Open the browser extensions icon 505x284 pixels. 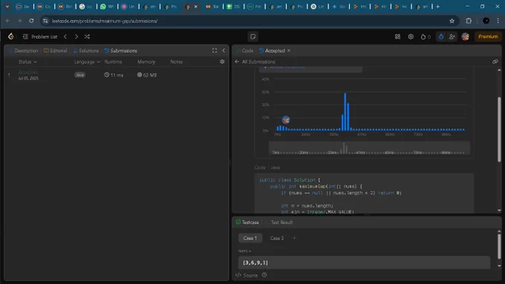(x=469, y=21)
